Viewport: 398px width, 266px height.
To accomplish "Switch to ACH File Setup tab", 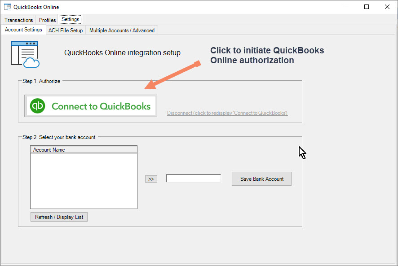I will tap(66, 31).
